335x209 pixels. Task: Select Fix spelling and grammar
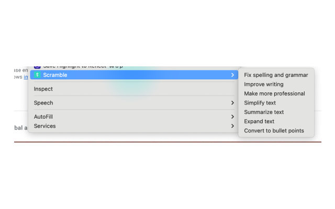[x=276, y=75]
